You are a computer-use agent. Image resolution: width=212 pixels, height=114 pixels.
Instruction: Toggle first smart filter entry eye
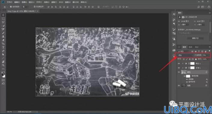point(187,79)
